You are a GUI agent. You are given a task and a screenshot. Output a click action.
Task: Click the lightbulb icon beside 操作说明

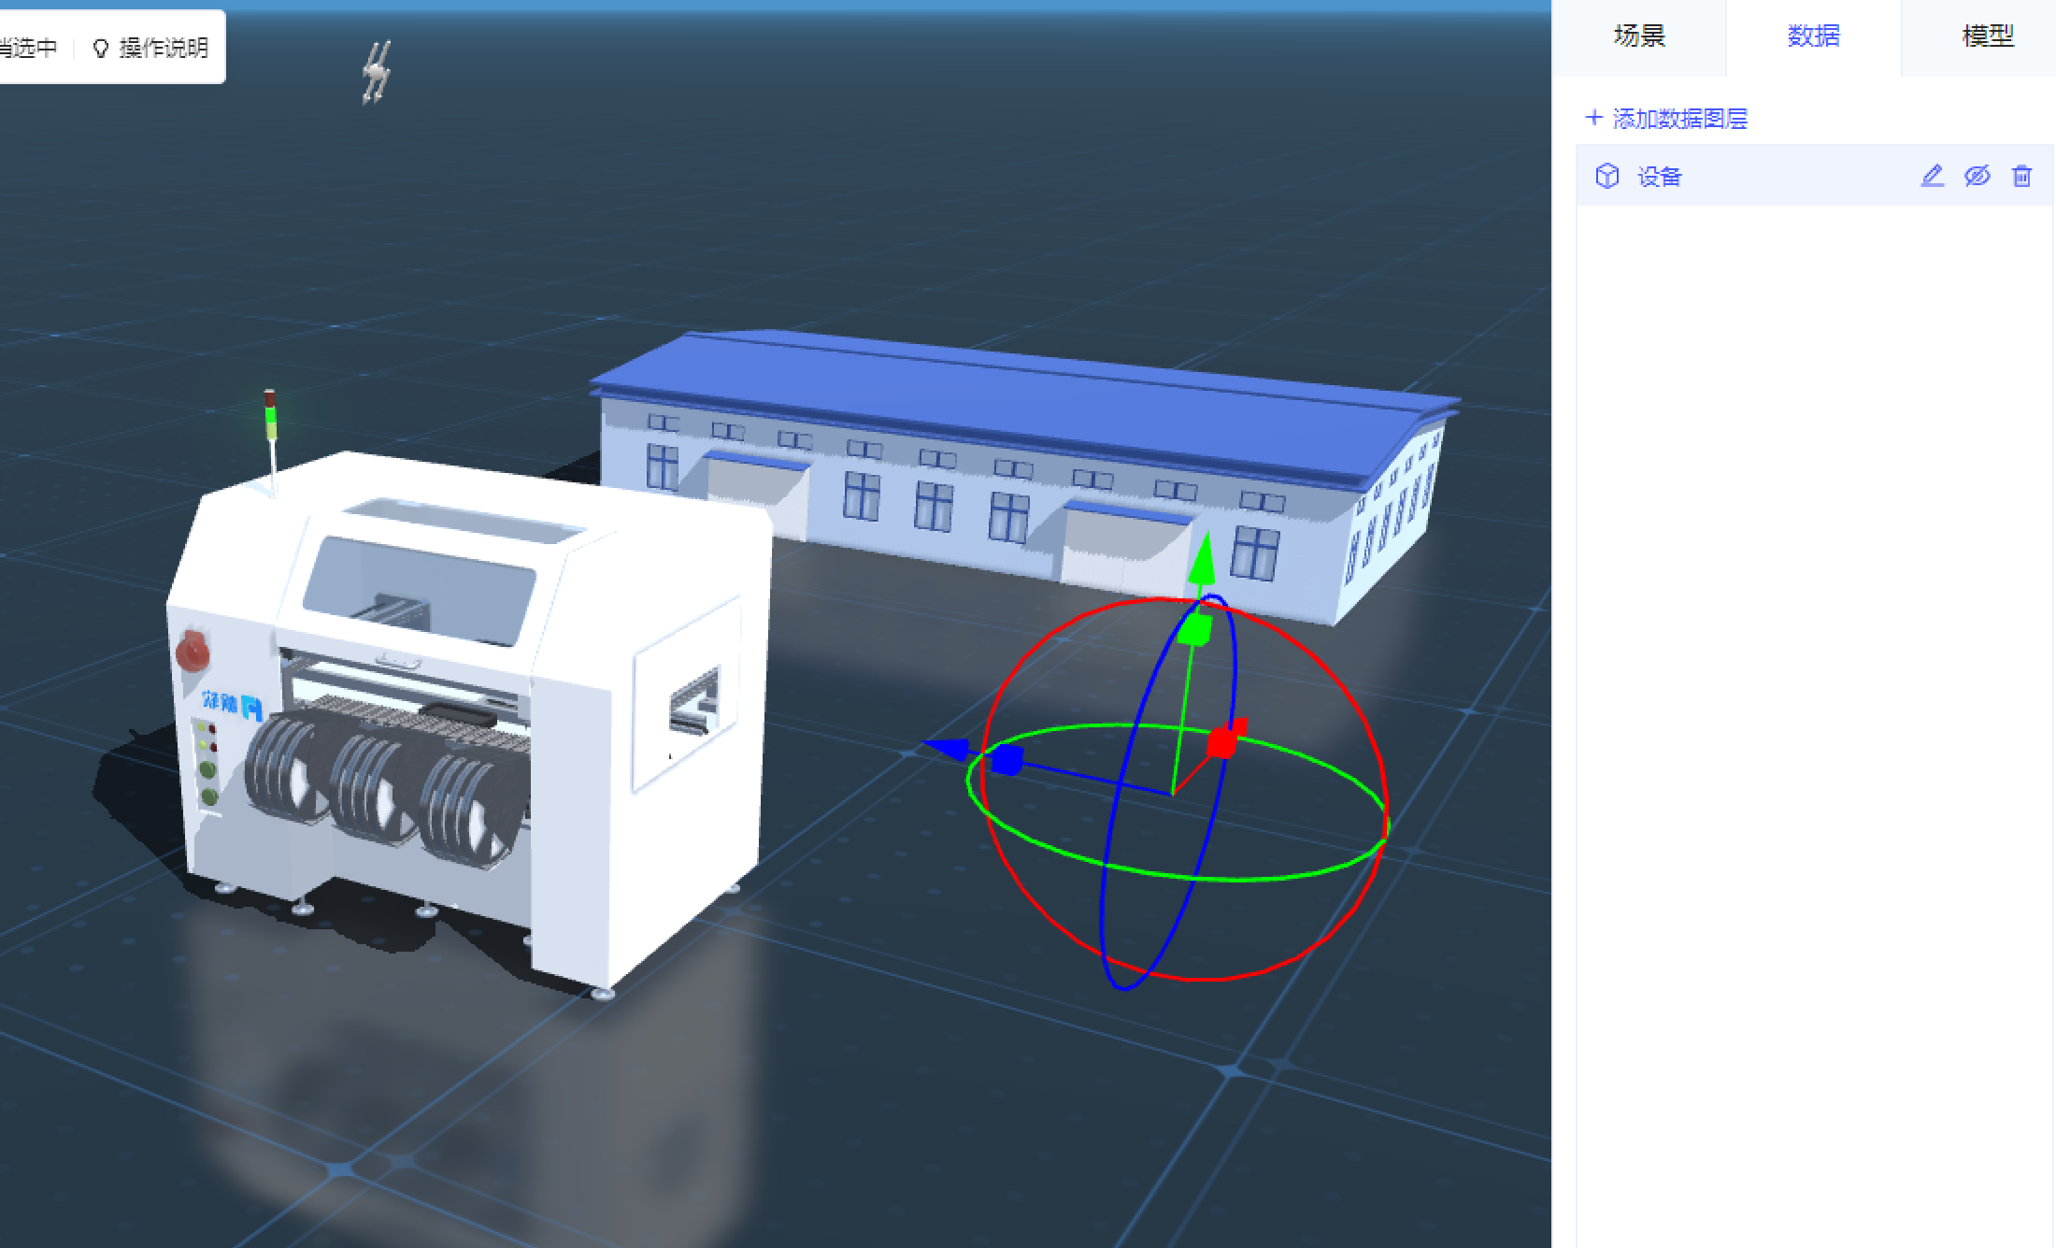point(101,49)
